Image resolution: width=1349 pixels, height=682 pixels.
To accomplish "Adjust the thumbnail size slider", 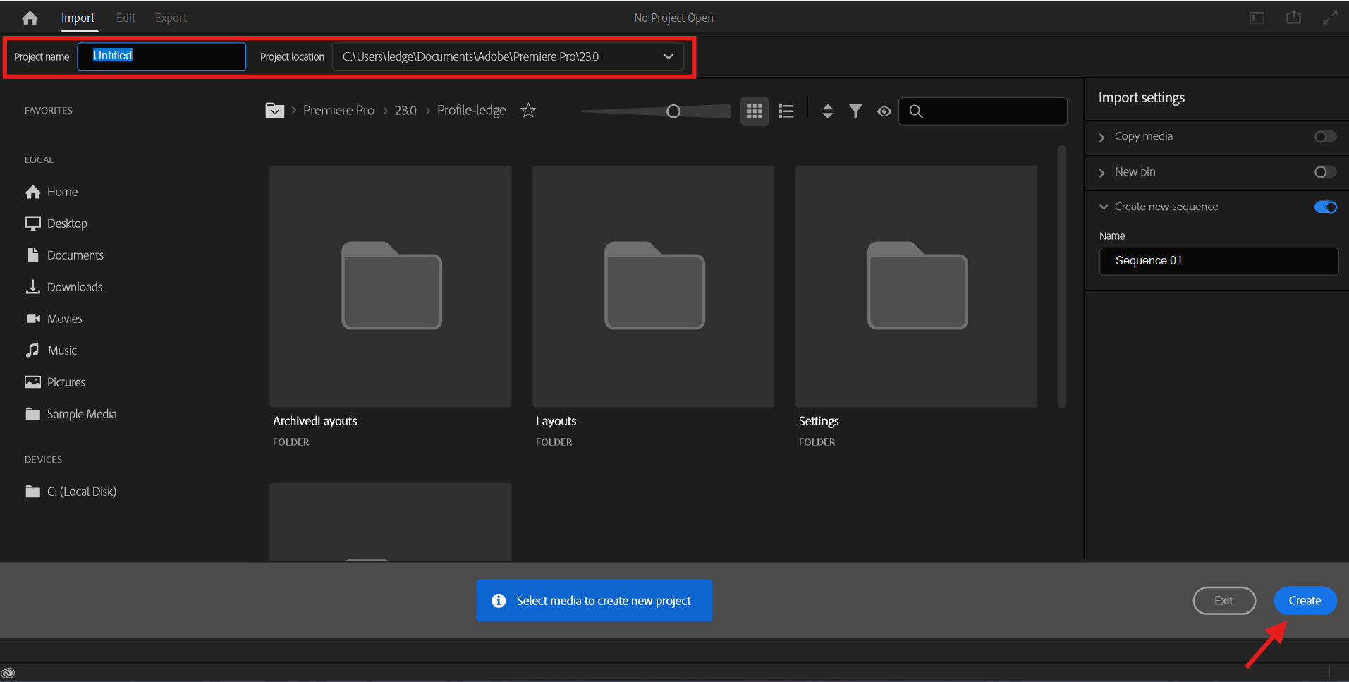I will [x=673, y=111].
